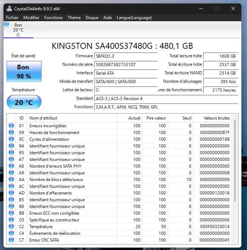Screen dimensions: 247x250
Task: Minimize the CrystalDiskInfo window
Action: (x=201, y=8)
